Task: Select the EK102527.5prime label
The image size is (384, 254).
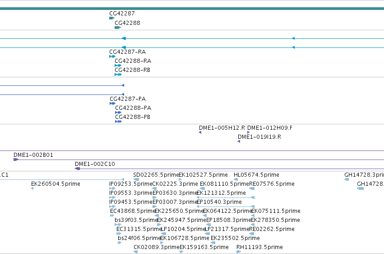Action: 203,175
